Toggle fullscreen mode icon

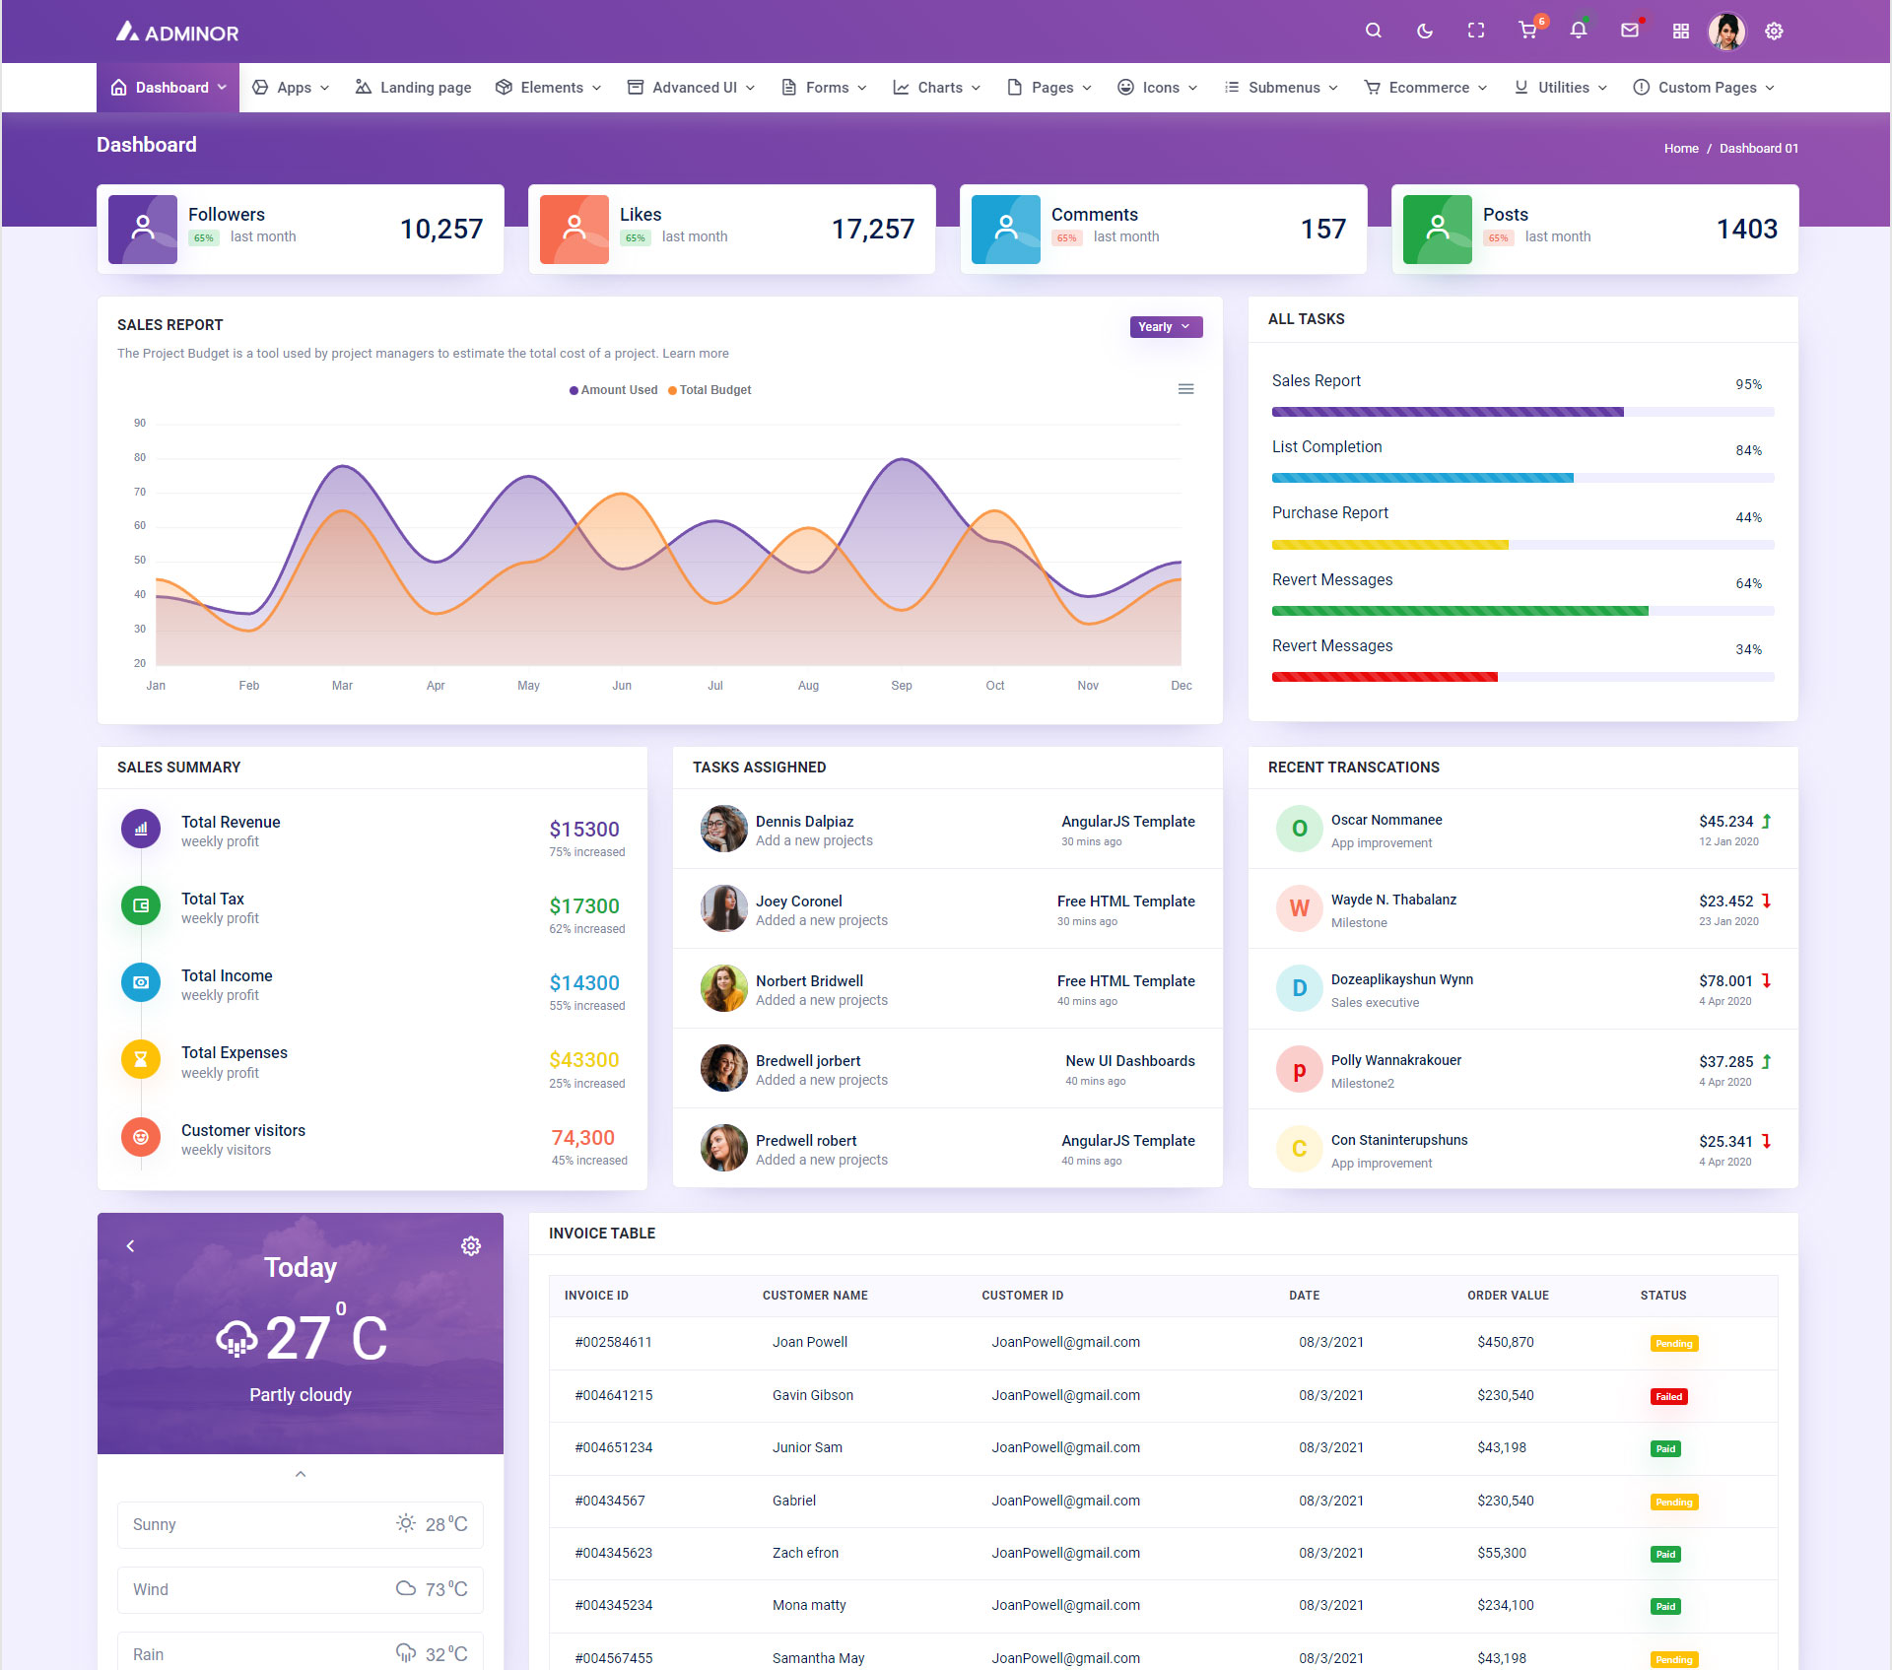tap(1475, 31)
